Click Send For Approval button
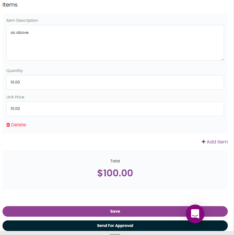This screenshot has width=234, height=235. click(x=115, y=226)
